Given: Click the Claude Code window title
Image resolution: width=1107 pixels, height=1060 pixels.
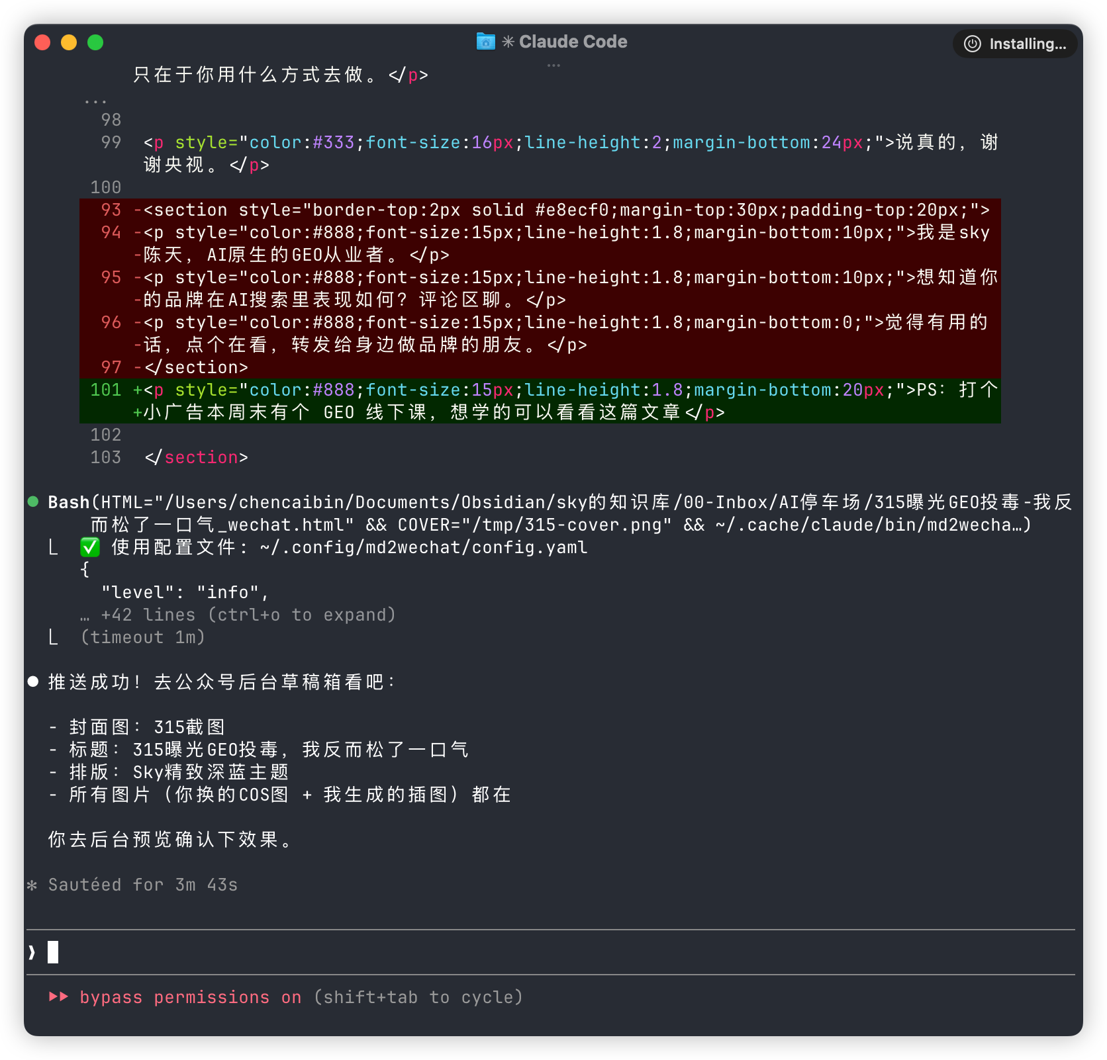Looking at the screenshot, I should 573,42.
